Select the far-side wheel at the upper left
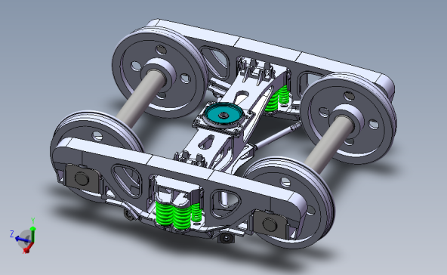The width and height of the screenshot is (447, 275). click(x=159, y=73)
